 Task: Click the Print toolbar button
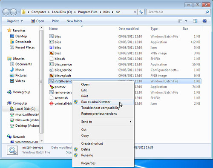tap(55, 21)
